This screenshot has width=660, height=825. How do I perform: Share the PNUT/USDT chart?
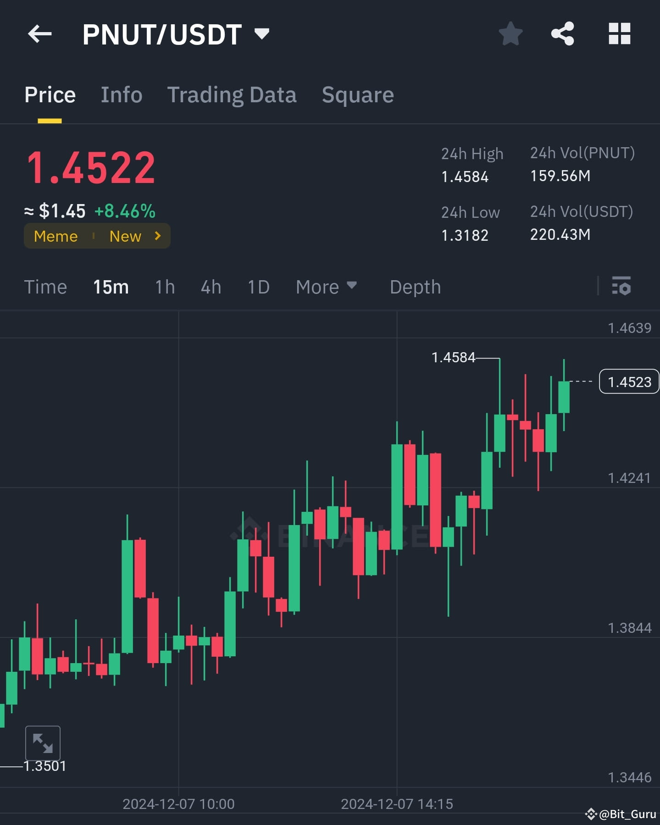[562, 33]
